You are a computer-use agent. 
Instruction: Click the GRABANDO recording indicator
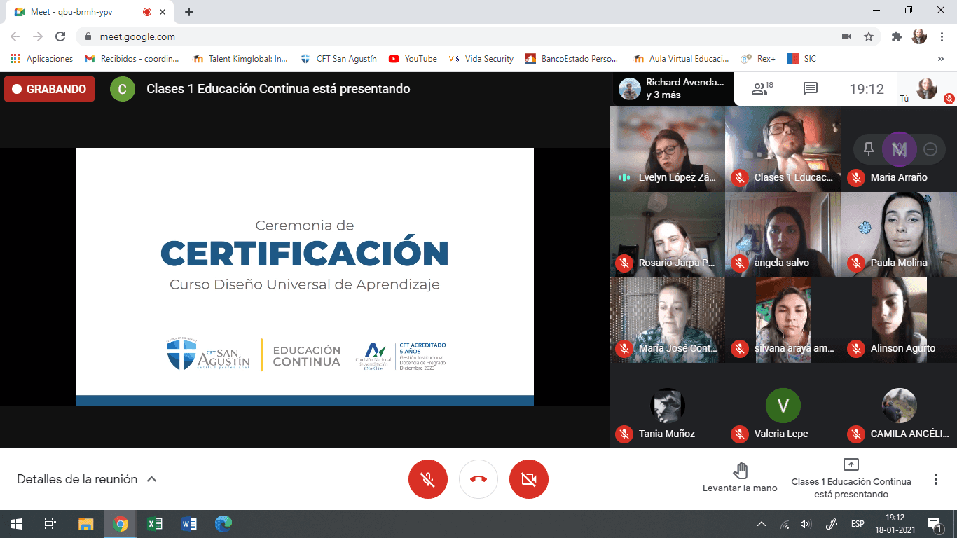coord(49,89)
